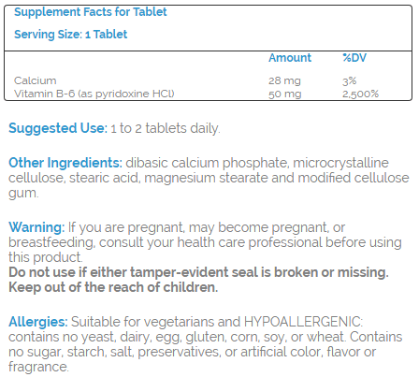Click the 28 mg calcium amount
Viewport: 419px width, 377px height.
click(x=284, y=80)
